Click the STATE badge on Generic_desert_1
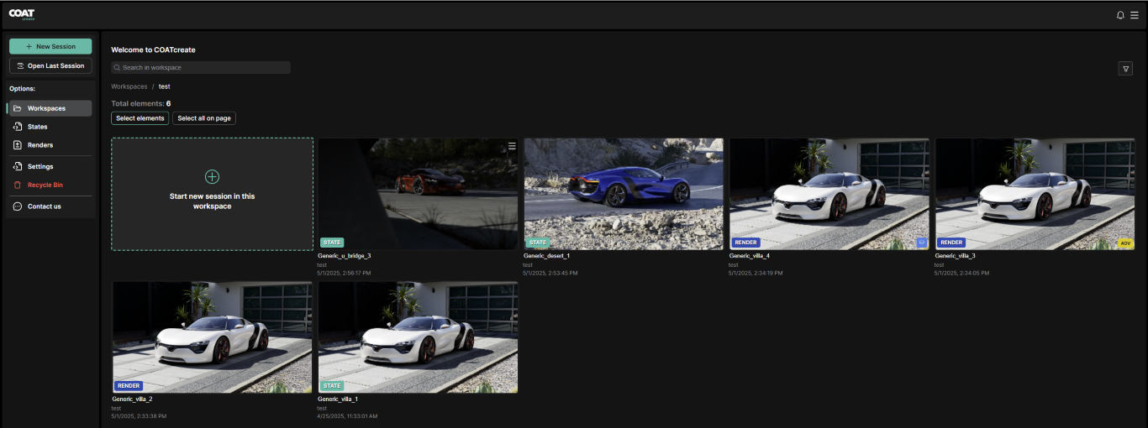 [538, 243]
